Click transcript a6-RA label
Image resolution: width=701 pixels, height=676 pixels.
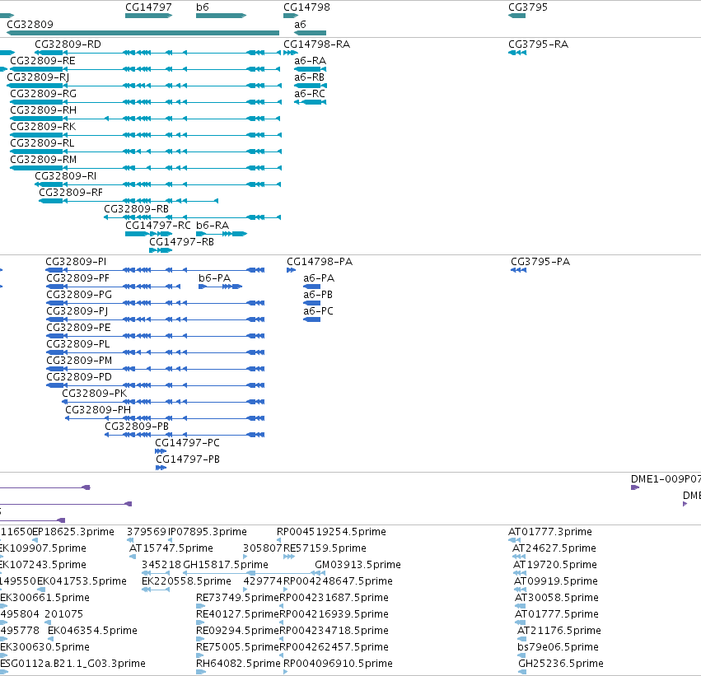click(310, 61)
